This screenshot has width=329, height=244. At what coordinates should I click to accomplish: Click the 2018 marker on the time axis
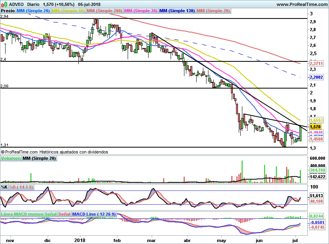tap(80, 240)
